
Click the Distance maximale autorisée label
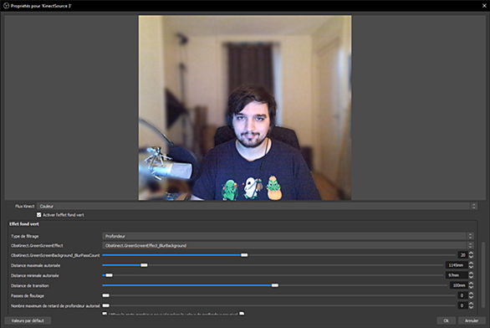[36, 265]
